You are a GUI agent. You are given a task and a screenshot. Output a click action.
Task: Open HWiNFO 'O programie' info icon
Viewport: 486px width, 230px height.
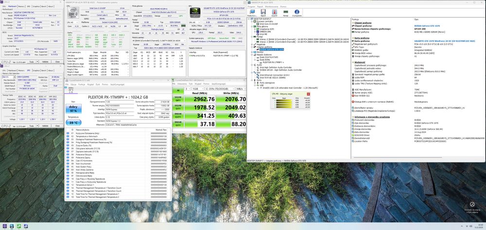[296, 12]
